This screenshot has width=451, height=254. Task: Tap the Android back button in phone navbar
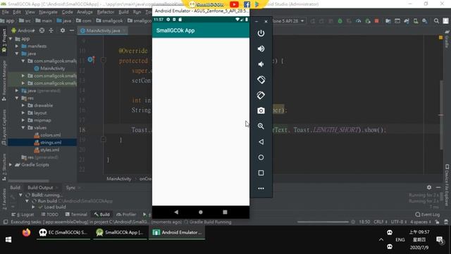(x=176, y=212)
